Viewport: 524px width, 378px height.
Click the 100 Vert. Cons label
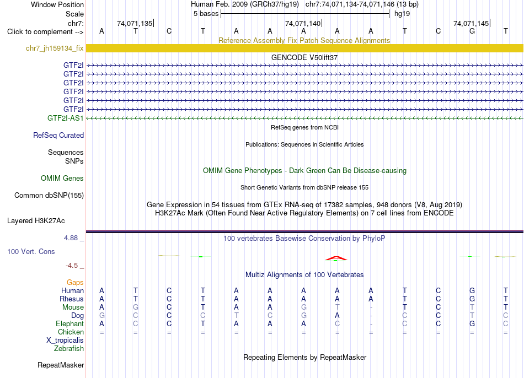coord(31,251)
